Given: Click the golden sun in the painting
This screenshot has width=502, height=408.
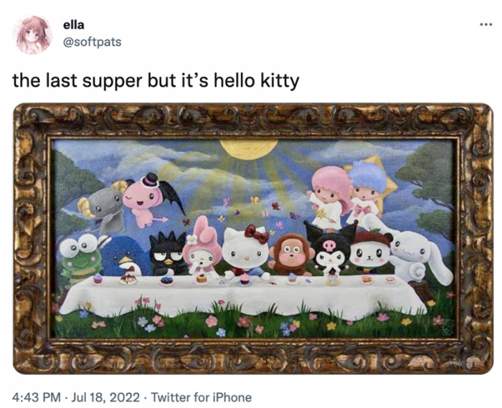Looking at the screenshot, I should point(248,149).
